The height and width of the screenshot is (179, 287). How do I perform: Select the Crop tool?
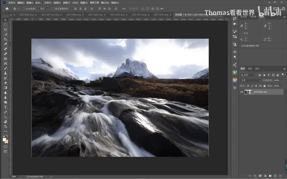pos(6,39)
